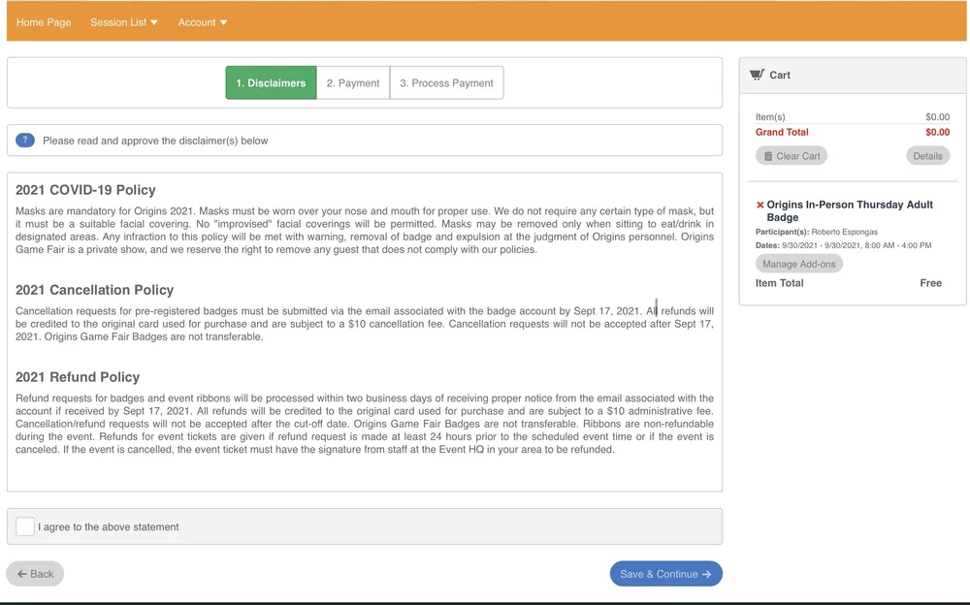Image resolution: width=970 pixels, height=605 pixels.
Task: Open the 3. Process Payment step tab
Action: 446,82
